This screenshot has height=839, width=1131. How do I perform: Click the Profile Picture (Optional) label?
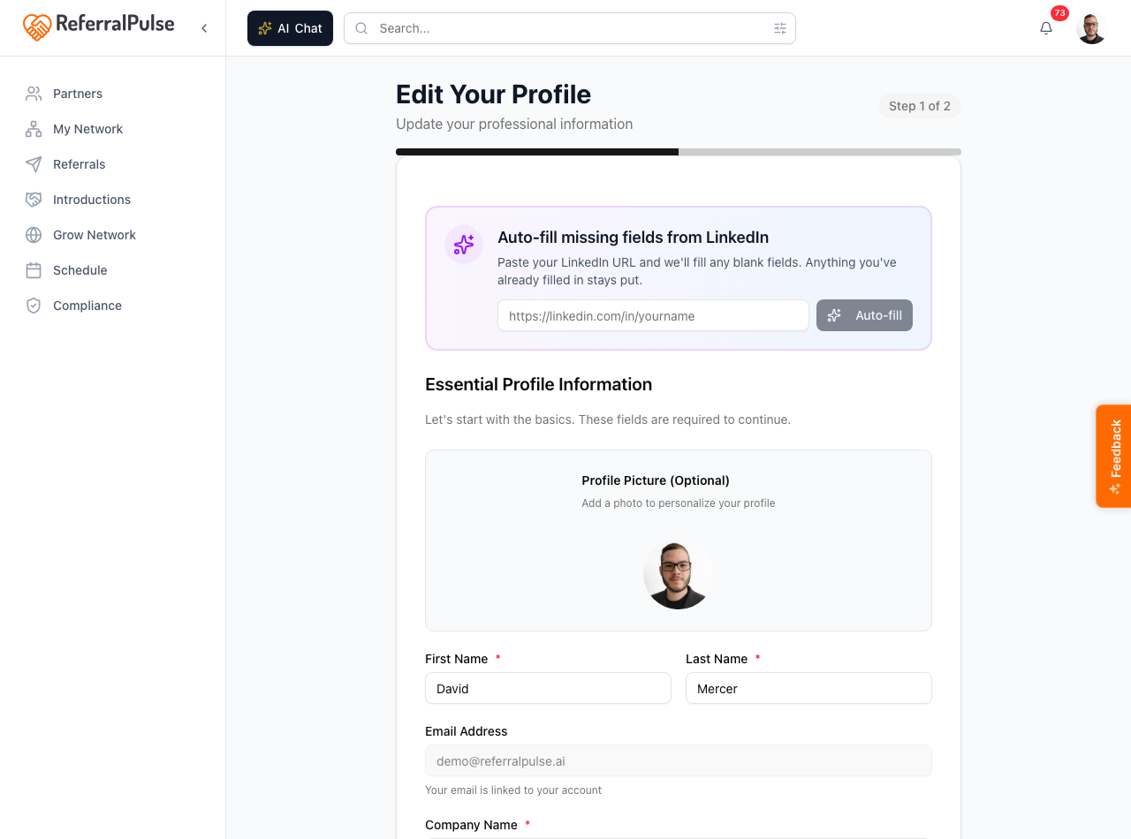coord(656,480)
